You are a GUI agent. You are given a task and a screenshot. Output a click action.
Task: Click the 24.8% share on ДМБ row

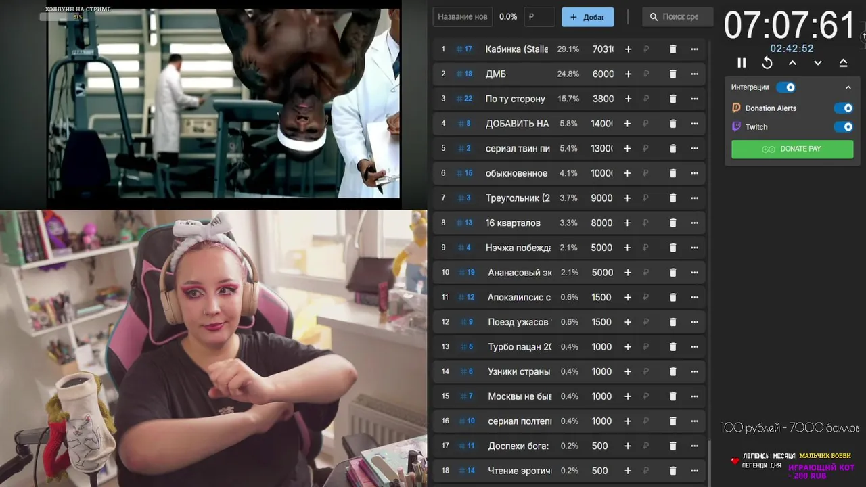point(568,74)
